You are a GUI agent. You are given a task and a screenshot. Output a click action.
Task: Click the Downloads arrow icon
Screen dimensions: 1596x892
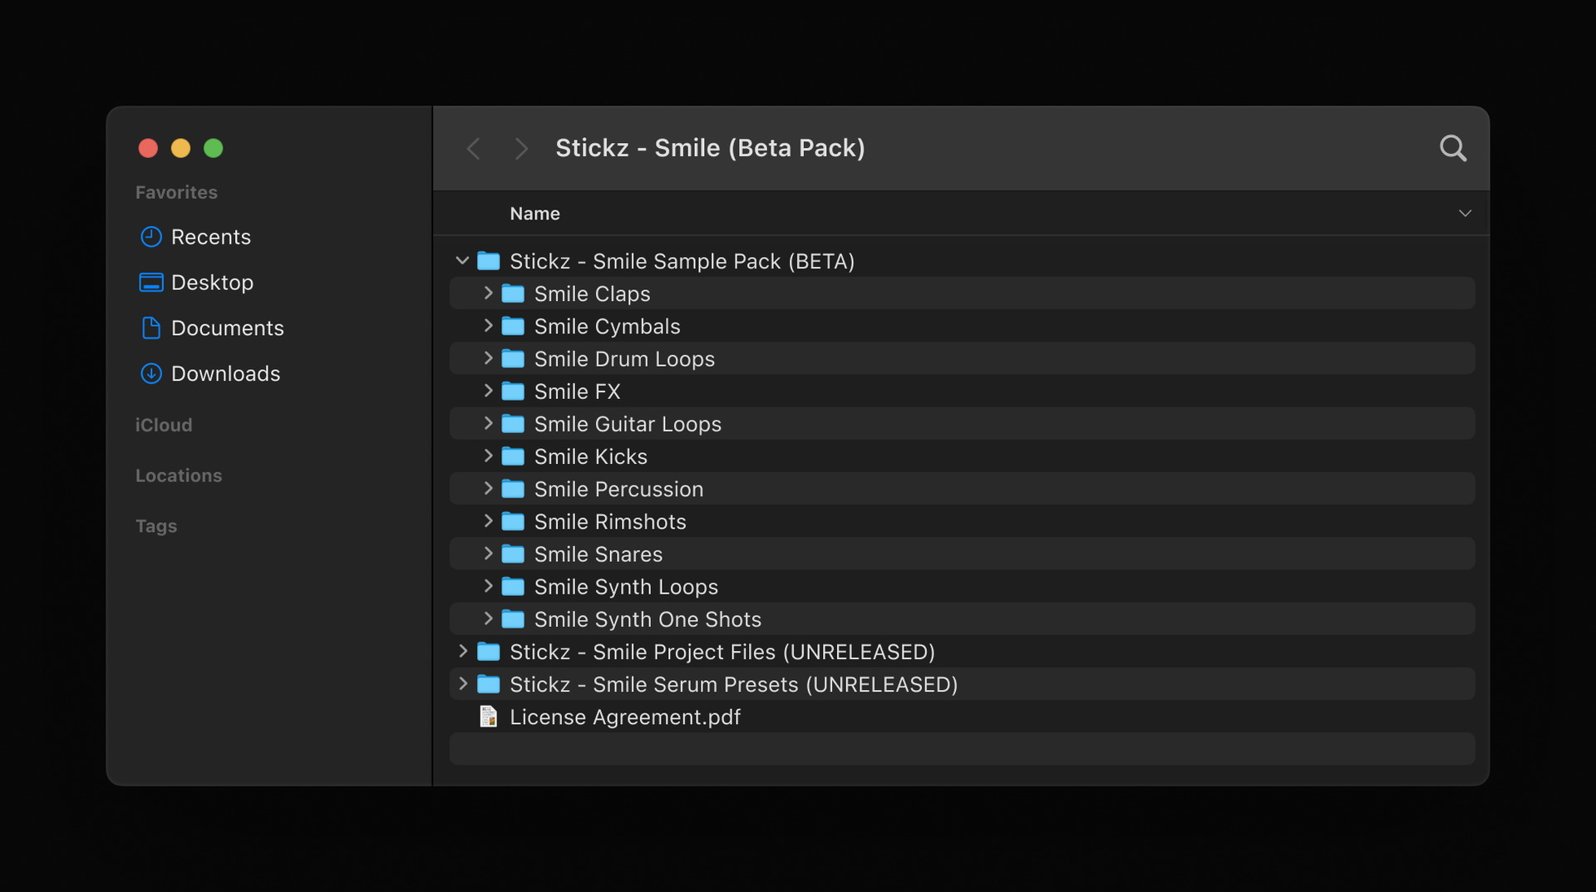click(150, 373)
